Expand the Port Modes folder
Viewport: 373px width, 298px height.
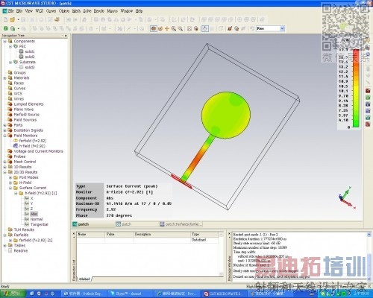tap(10, 177)
